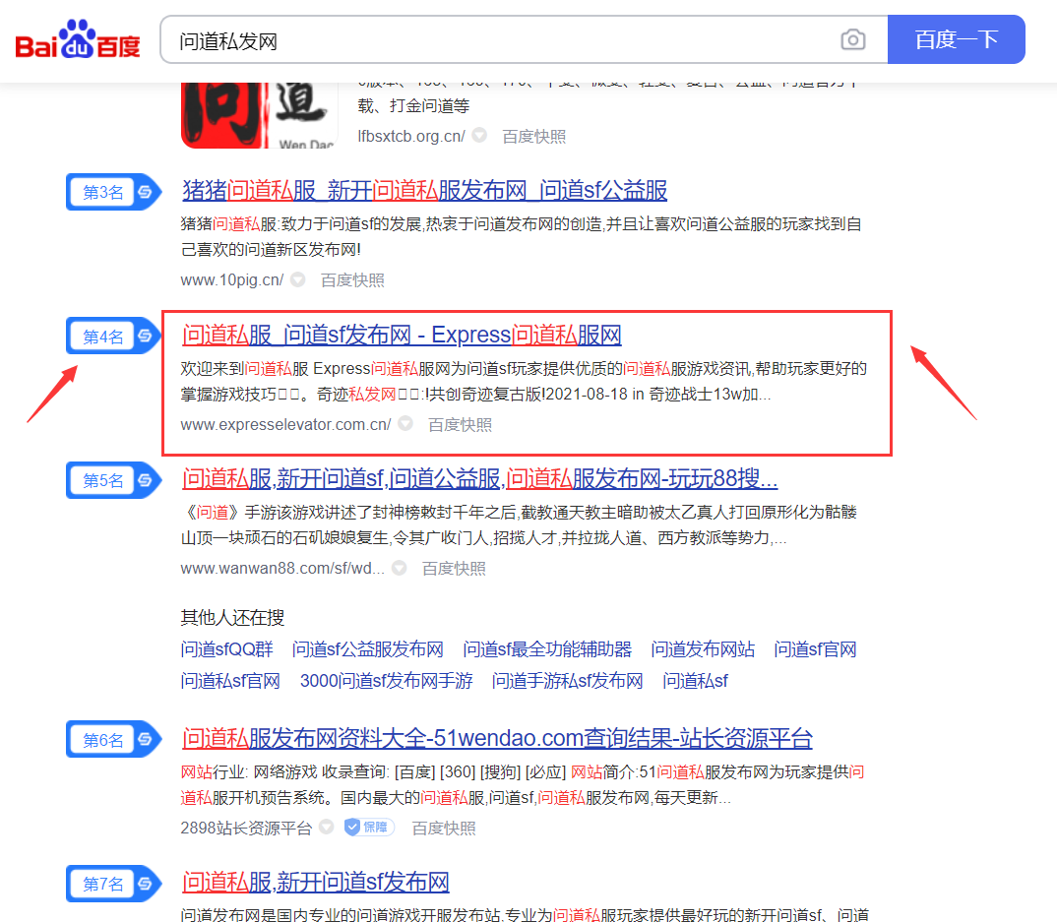The width and height of the screenshot is (1057, 922).
Task: Select related search 问道sfQQ群
Action: click(x=229, y=648)
